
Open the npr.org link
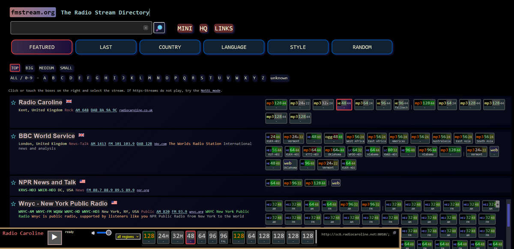point(143,190)
